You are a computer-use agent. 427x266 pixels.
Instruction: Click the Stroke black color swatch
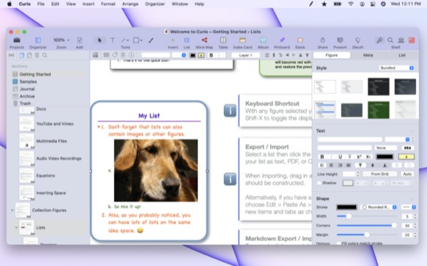click(347, 207)
